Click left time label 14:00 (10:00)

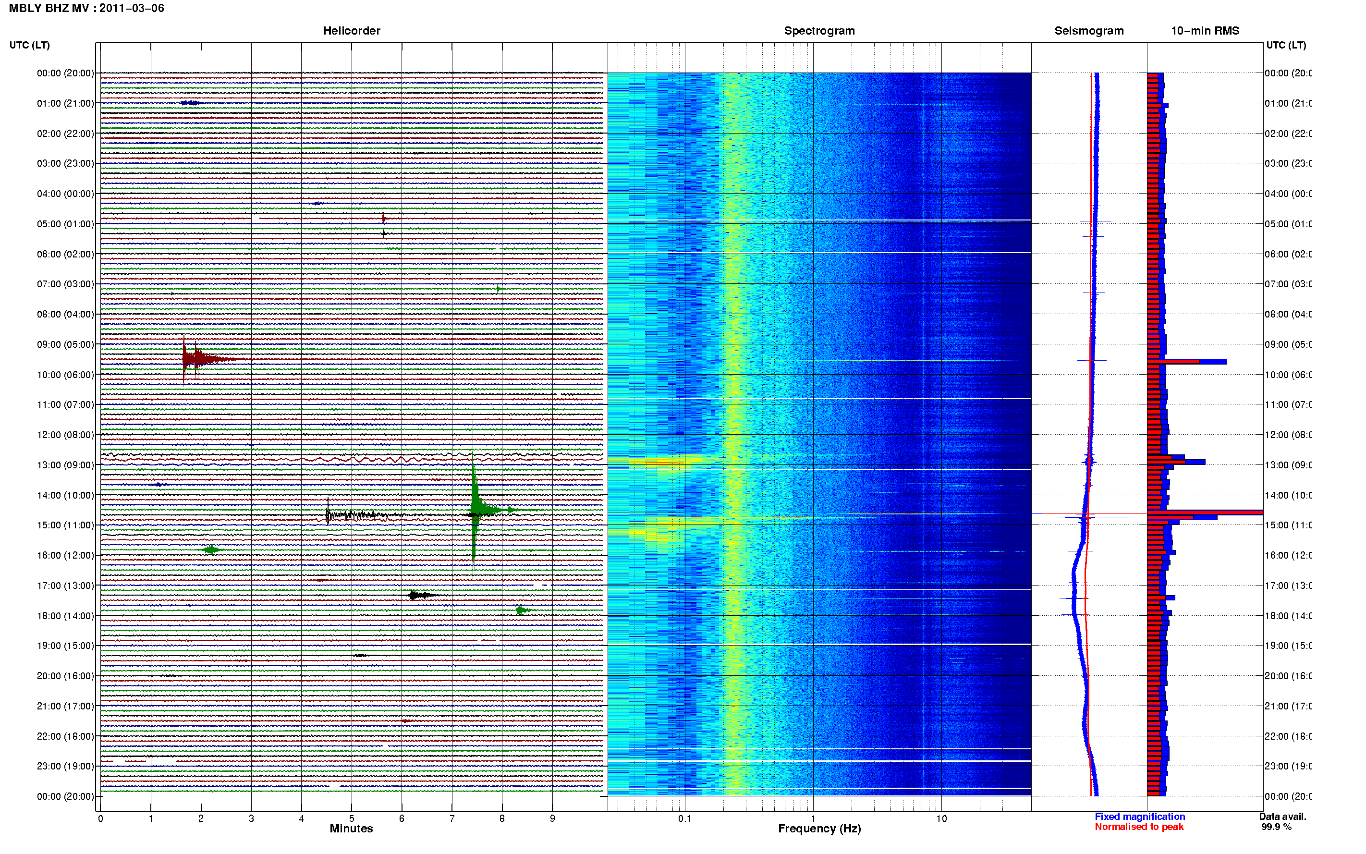[65, 495]
